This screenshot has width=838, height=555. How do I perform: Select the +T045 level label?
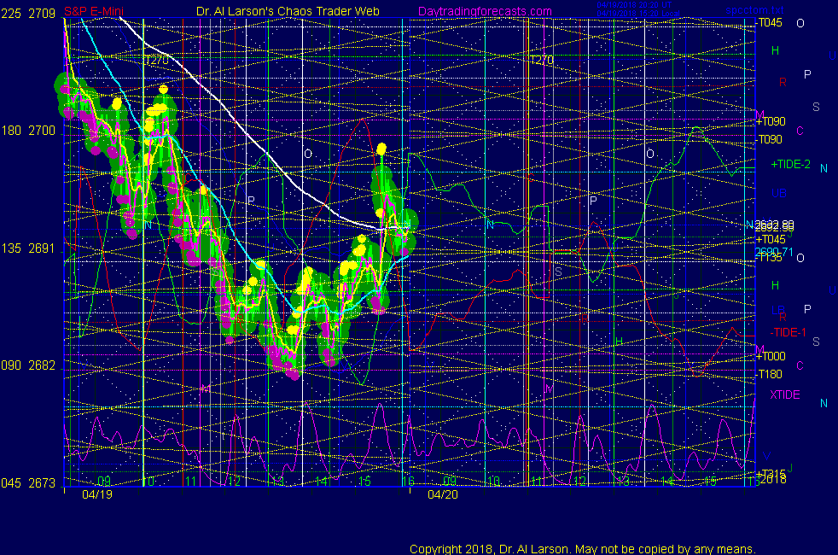tap(771, 239)
